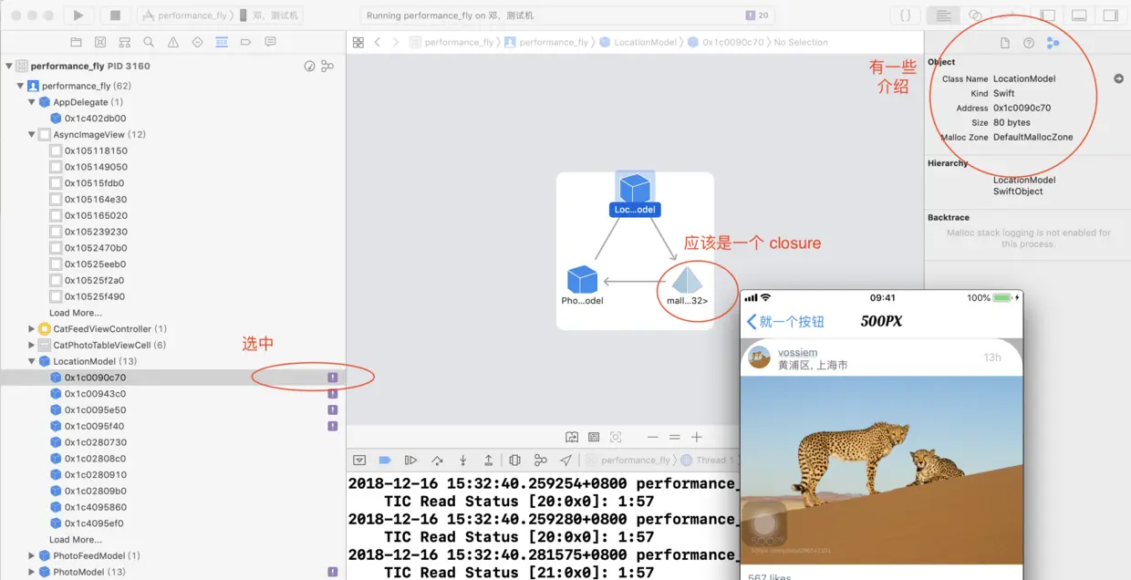Show the Quick Help inspector
Viewport: 1131px width, 580px height.
1029,43
